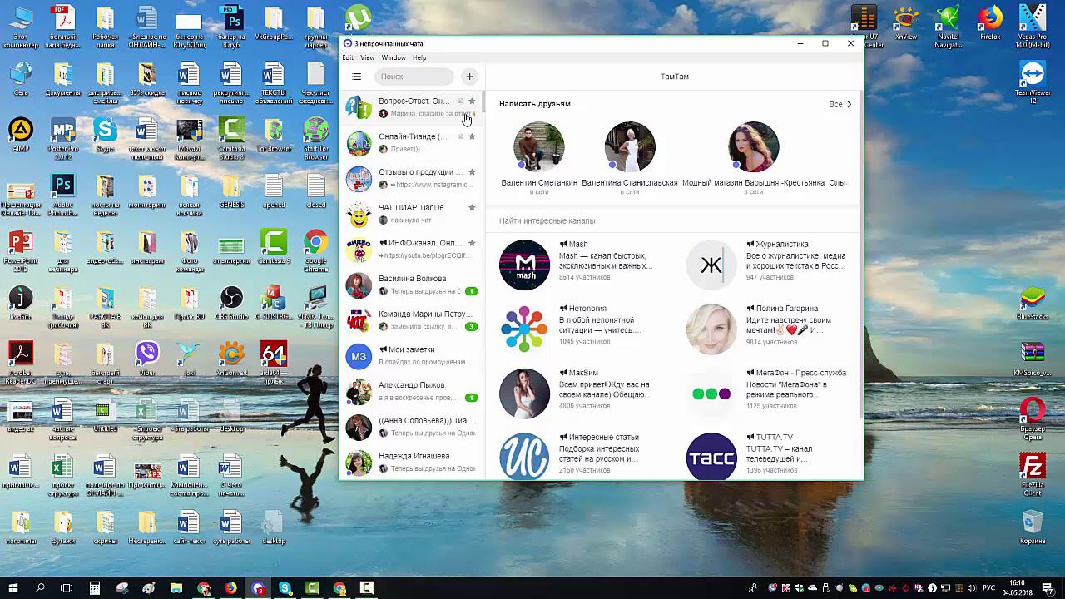The image size is (1065, 599).
Task: Unstar the Отзывы о продукции chat
Action: 472,172
